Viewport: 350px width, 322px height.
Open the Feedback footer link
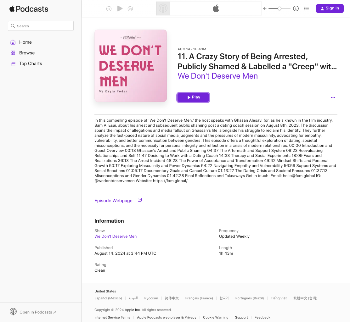click(x=262, y=317)
